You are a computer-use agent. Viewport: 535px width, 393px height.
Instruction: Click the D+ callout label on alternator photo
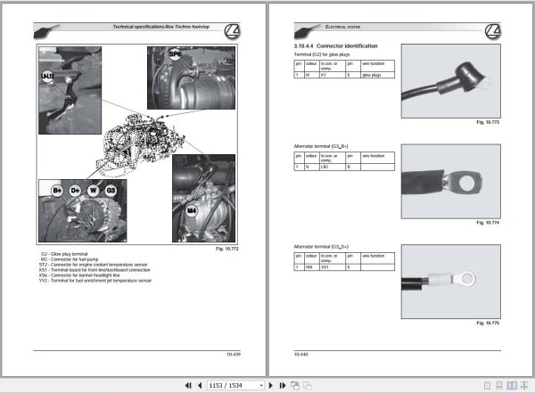click(x=75, y=191)
